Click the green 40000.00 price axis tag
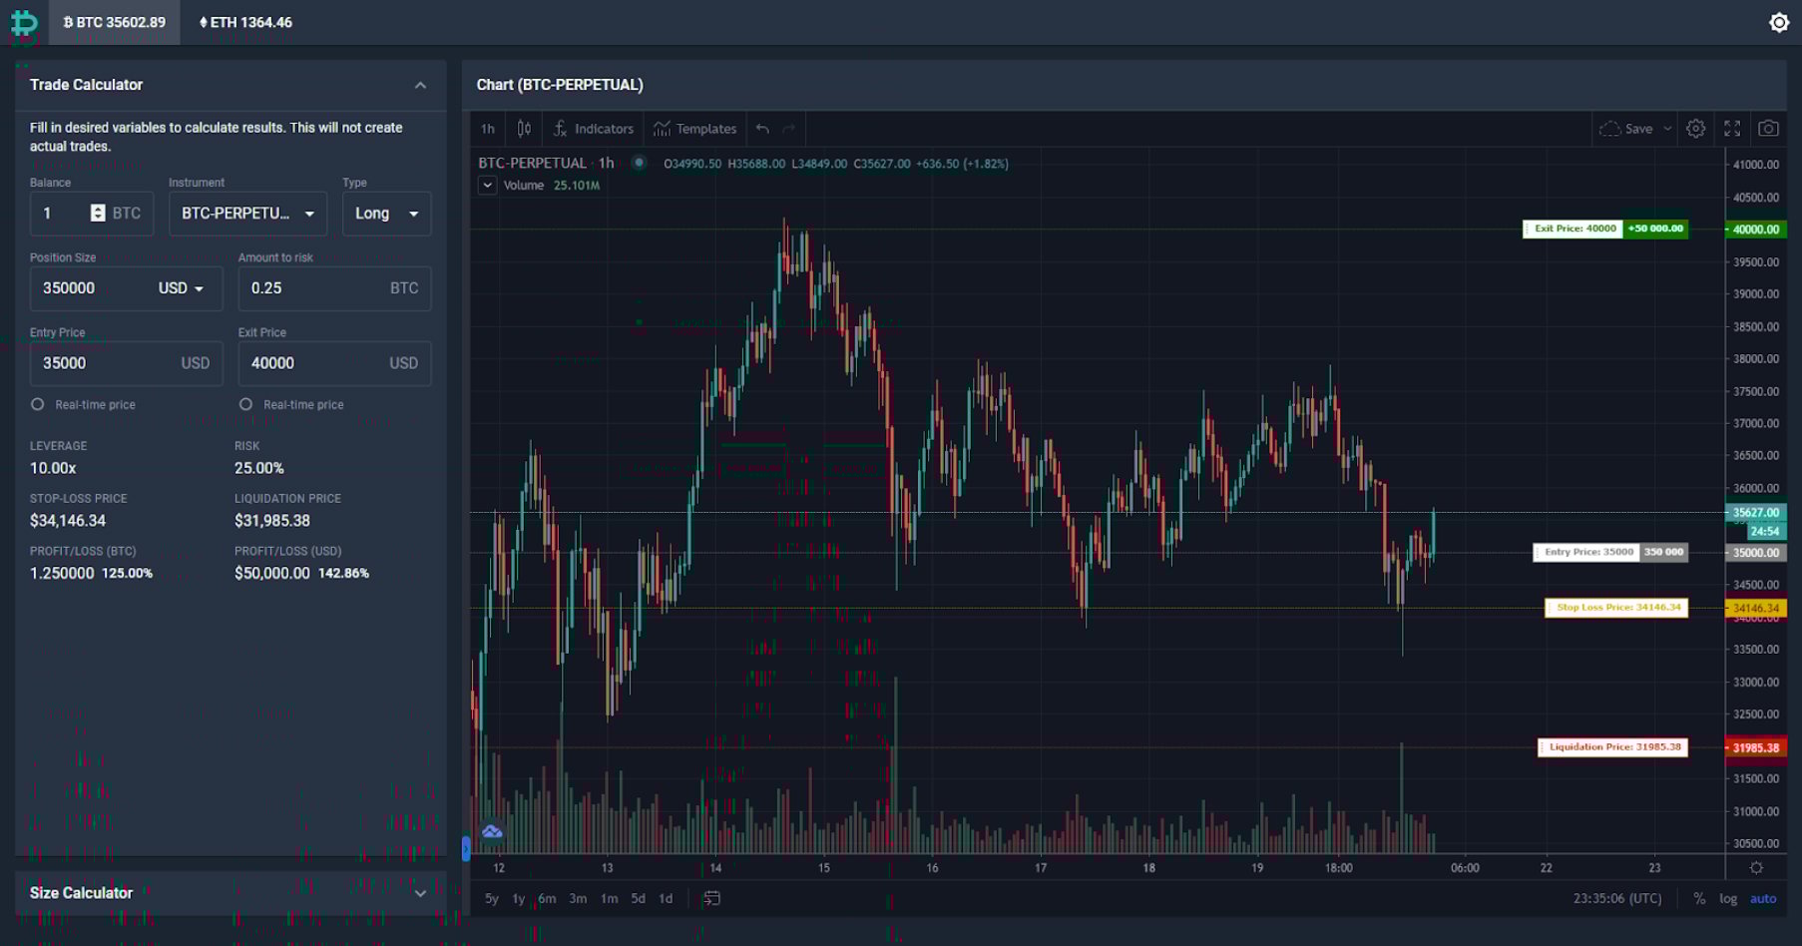 (1756, 230)
